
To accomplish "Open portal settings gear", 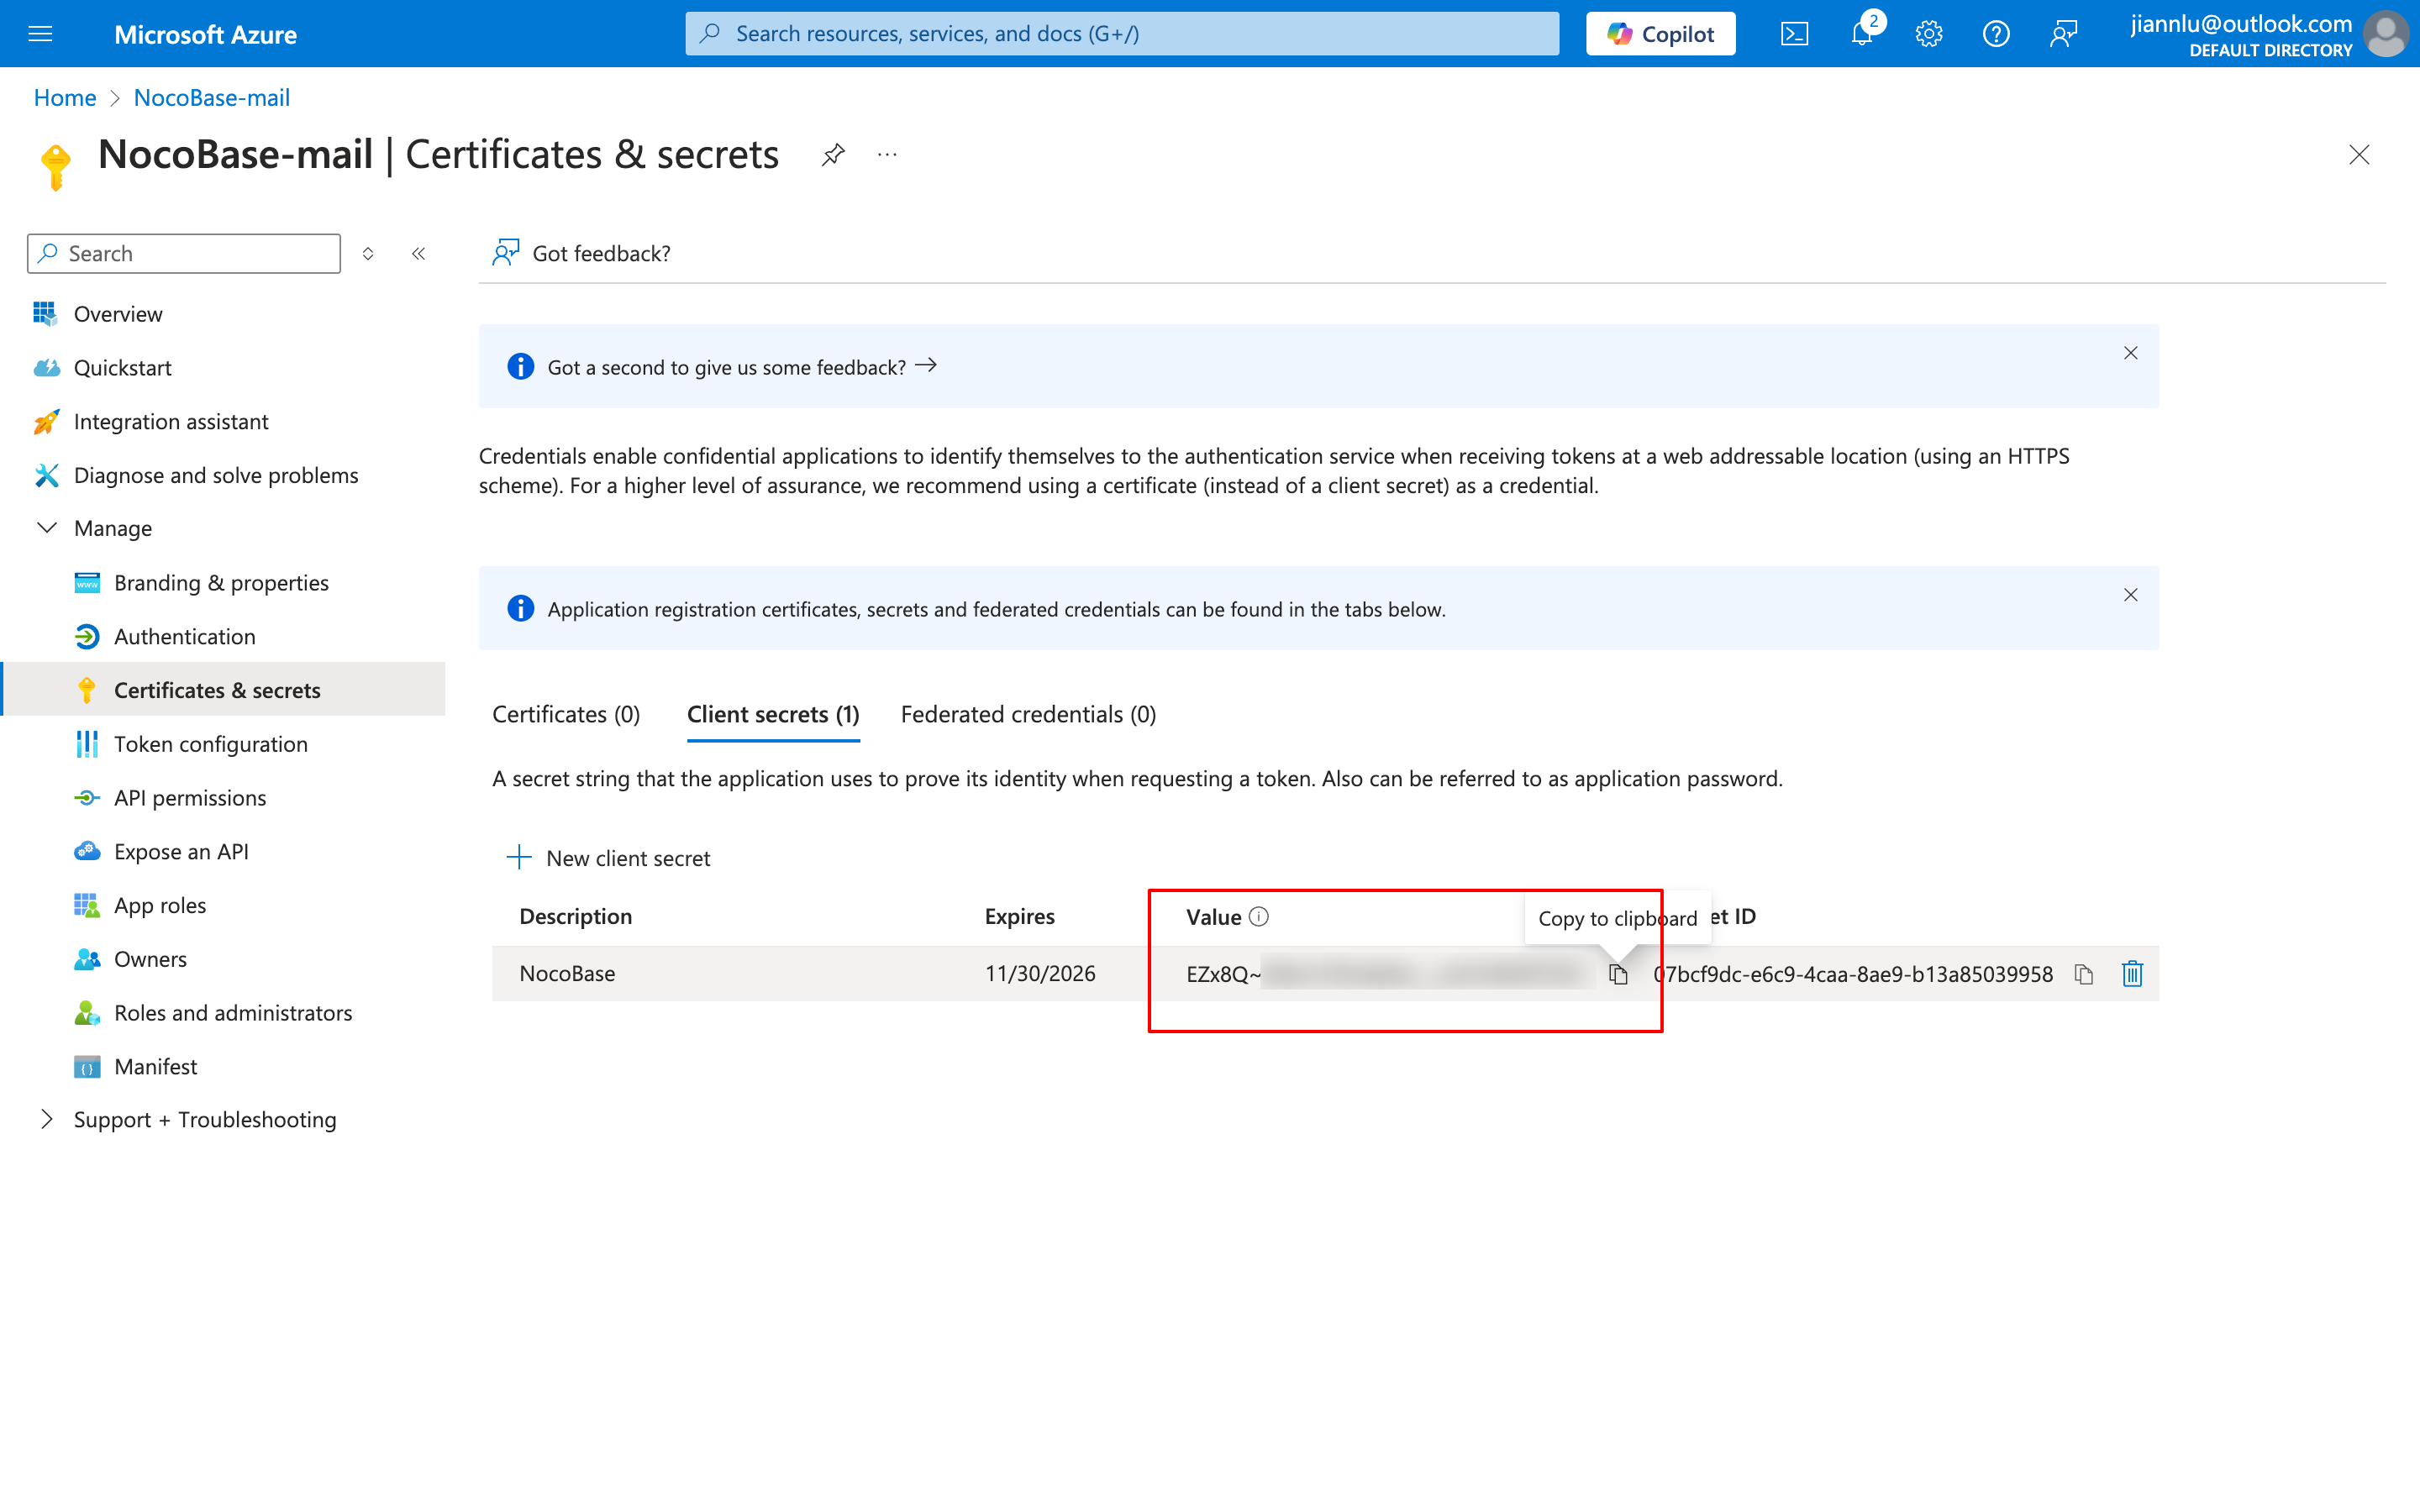I will click(x=1928, y=34).
